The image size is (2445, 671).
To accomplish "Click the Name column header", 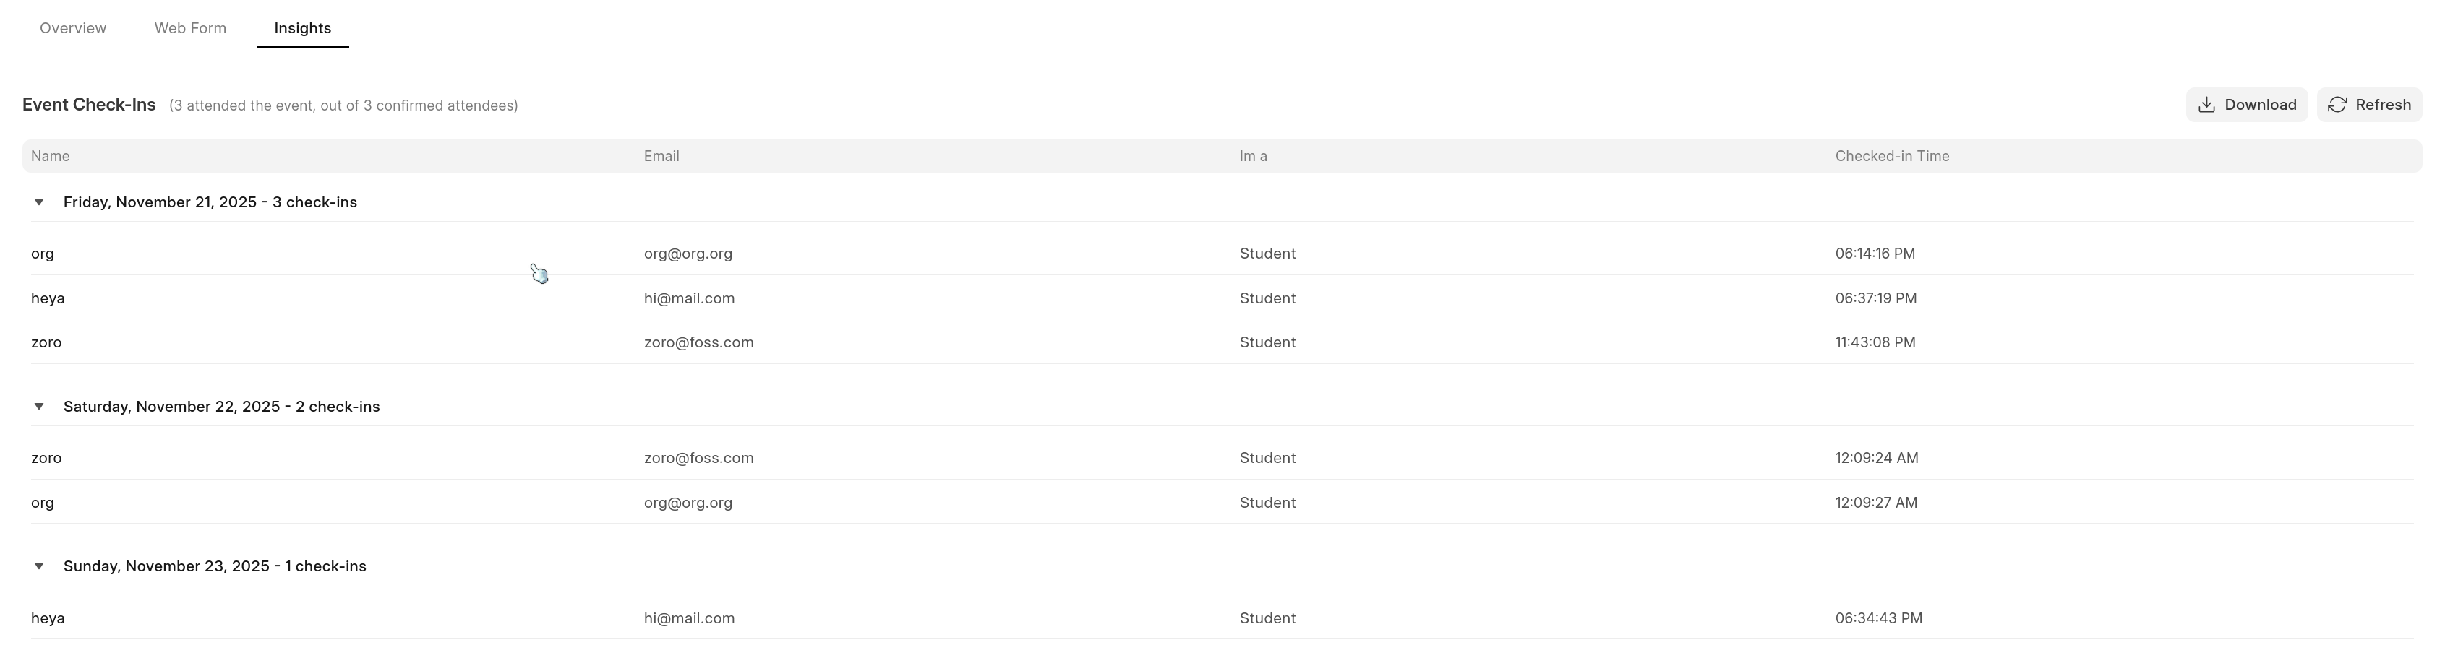I will click(x=51, y=157).
